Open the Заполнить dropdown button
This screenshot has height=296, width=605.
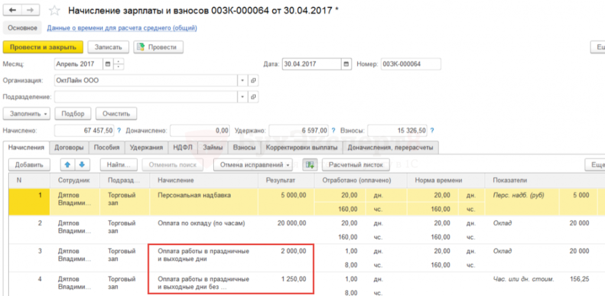point(27,113)
